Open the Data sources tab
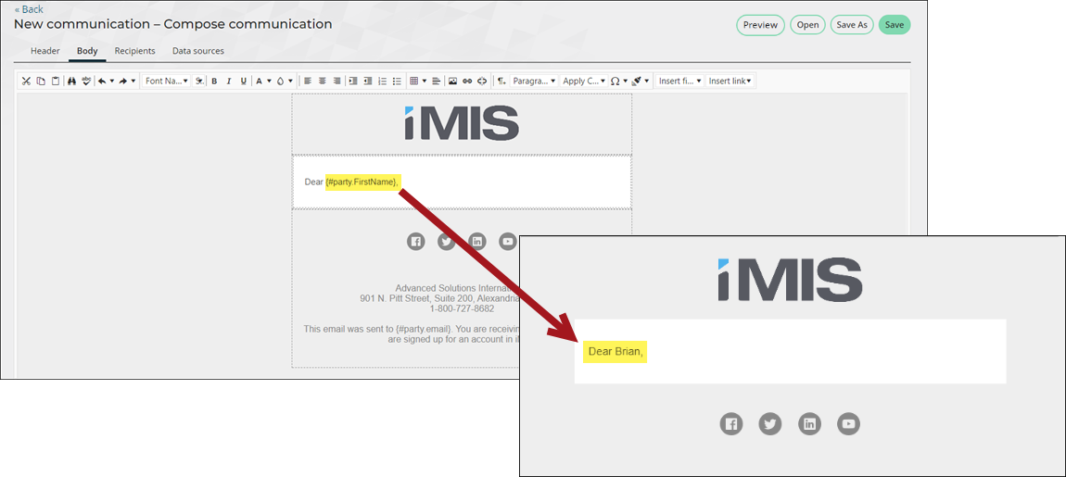This screenshot has width=1066, height=477. [197, 51]
